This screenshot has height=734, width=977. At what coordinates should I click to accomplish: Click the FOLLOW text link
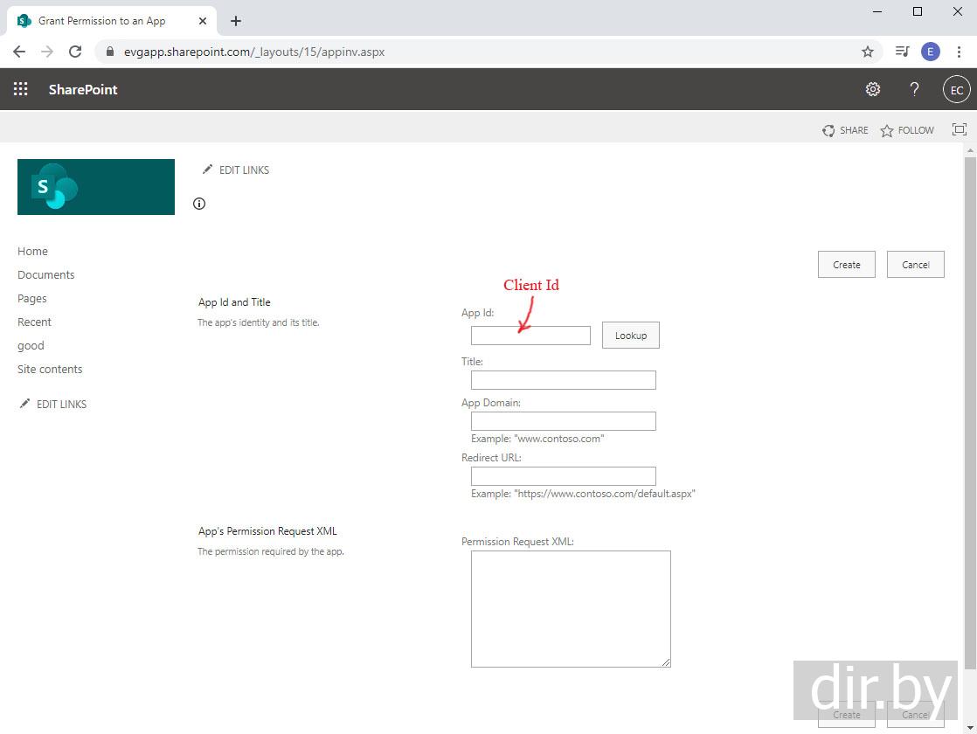coord(916,130)
